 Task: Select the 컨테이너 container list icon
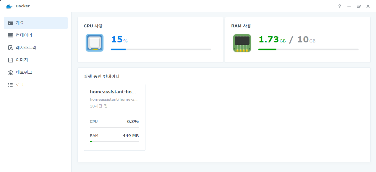click(x=11, y=35)
